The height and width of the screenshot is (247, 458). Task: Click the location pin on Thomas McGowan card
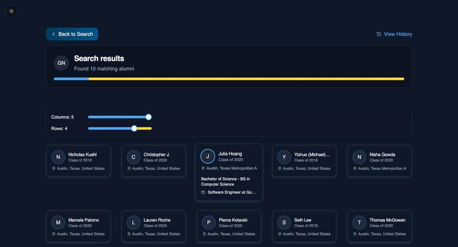pos(355,234)
